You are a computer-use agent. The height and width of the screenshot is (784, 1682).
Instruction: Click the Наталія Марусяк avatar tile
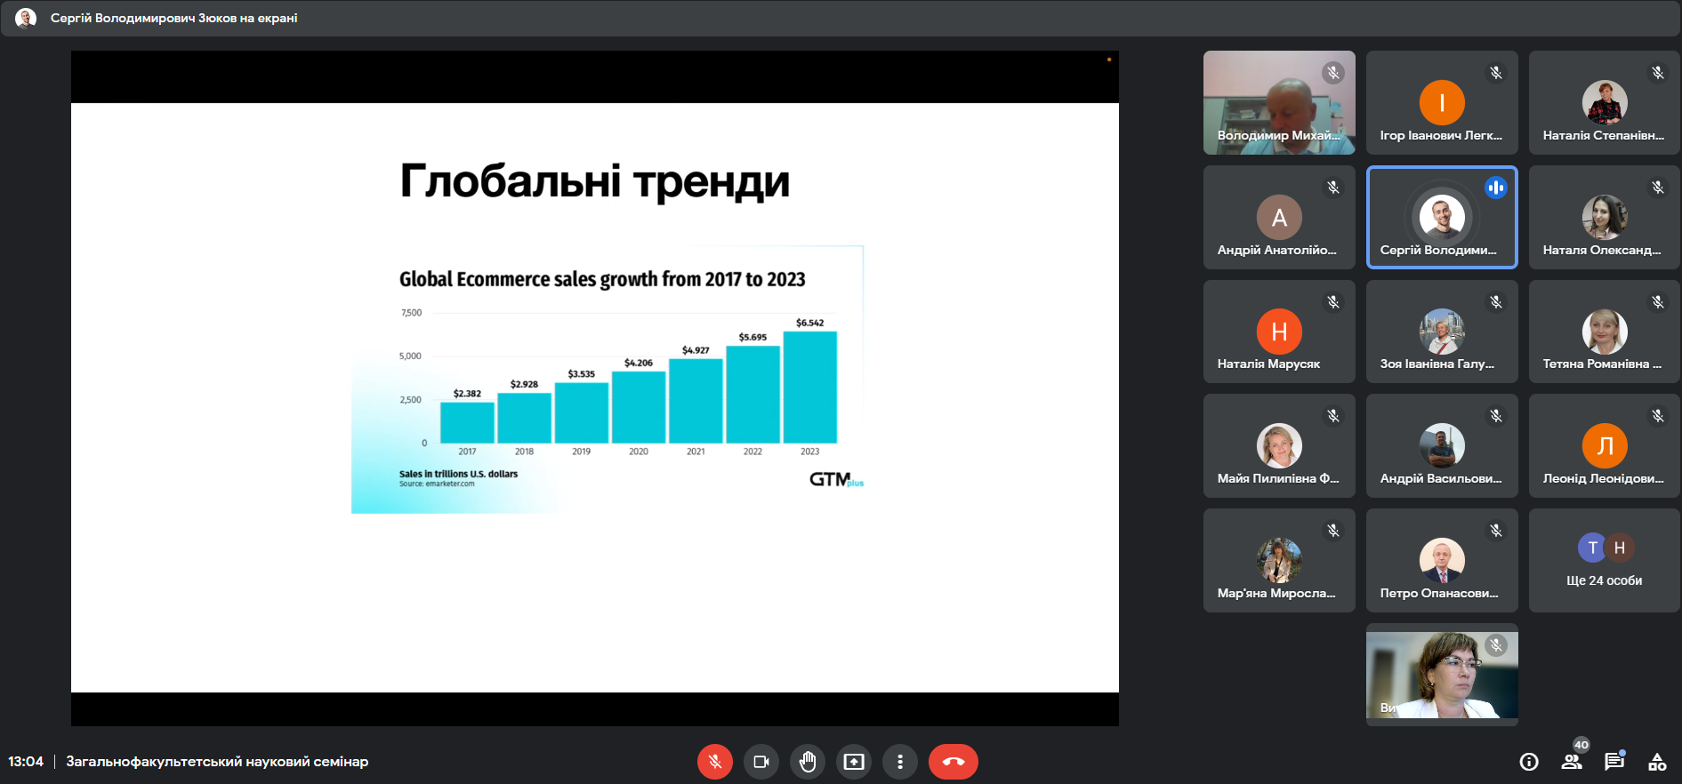click(1279, 332)
